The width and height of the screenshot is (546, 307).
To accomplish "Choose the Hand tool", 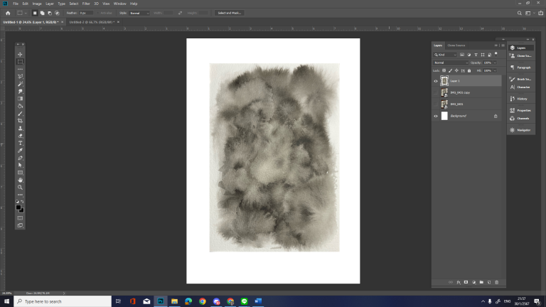I will pos(20,180).
